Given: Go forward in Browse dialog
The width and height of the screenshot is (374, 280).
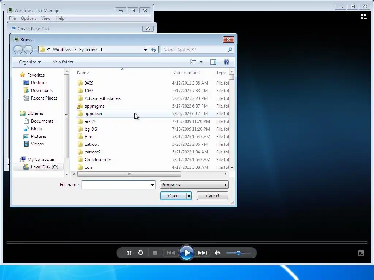Looking at the screenshot, I should [28, 50].
